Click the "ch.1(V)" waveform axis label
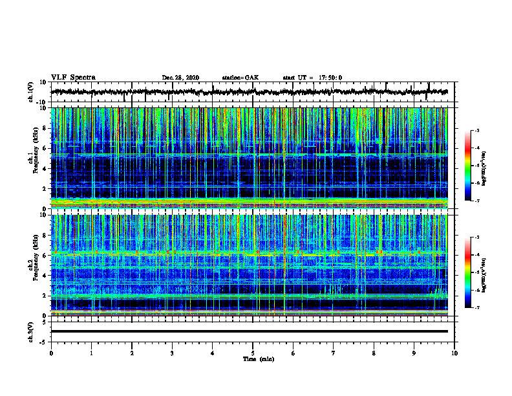The image size is (512, 396). pos(31,92)
